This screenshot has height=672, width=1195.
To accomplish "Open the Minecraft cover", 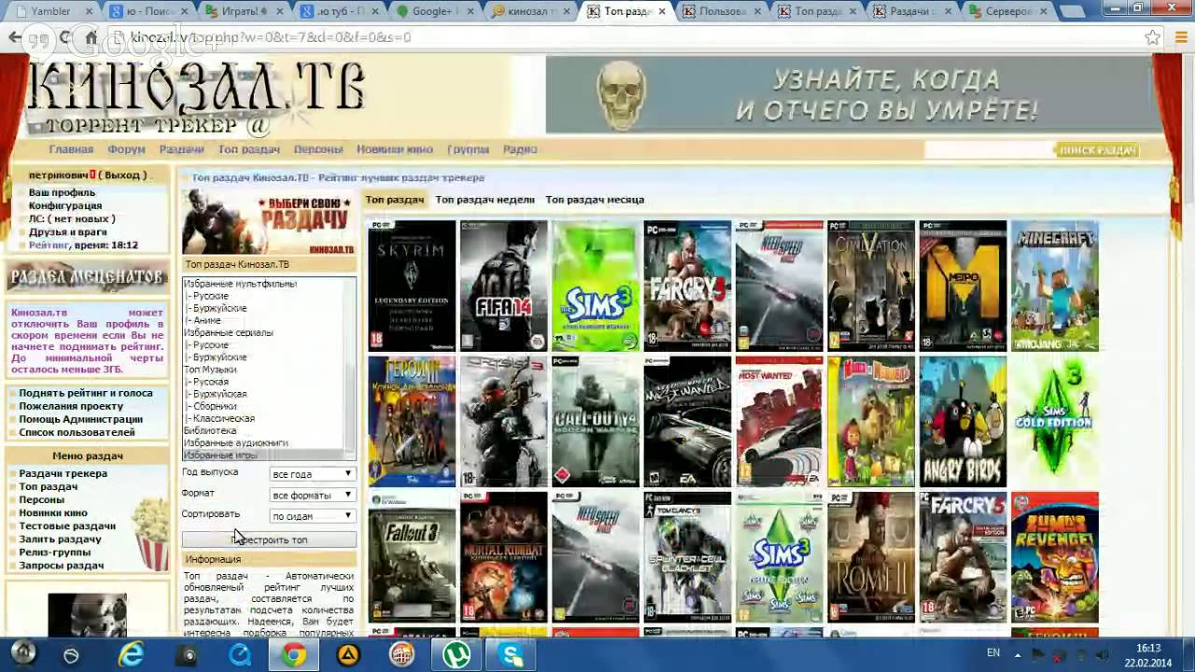I will pyautogui.click(x=1055, y=286).
